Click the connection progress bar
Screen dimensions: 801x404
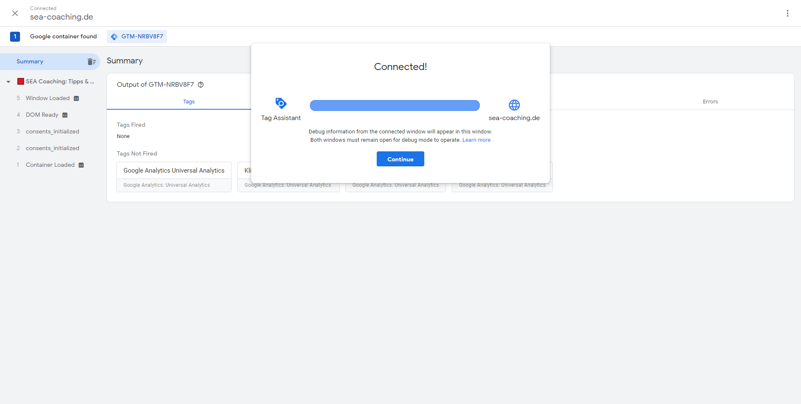pyautogui.click(x=395, y=105)
